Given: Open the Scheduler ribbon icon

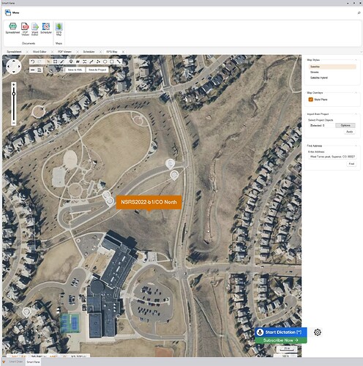Looking at the screenshot, I should click(x=46, y=28).
